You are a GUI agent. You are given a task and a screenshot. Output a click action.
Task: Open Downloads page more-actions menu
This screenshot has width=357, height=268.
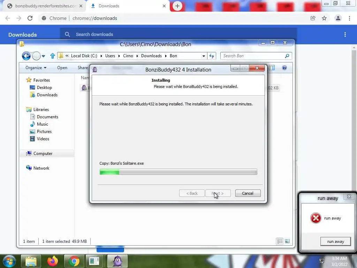(345, 35)
